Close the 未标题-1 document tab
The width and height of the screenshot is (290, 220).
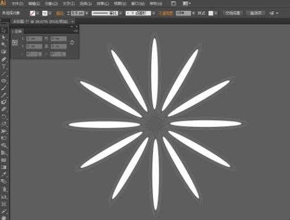[72, 22]
